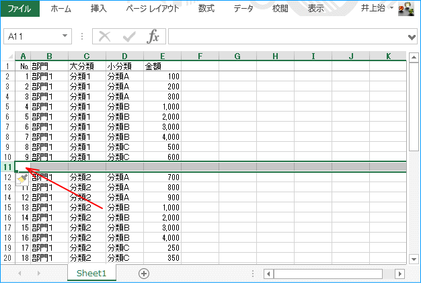This screenshot has height=283, width=421.
Task: Click the user account avatar picture
Action: tap(406, 9)
